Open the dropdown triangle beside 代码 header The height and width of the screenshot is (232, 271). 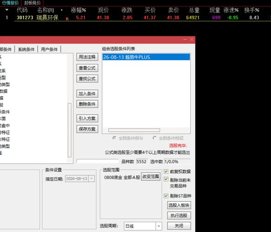click(x=7, y=10)
